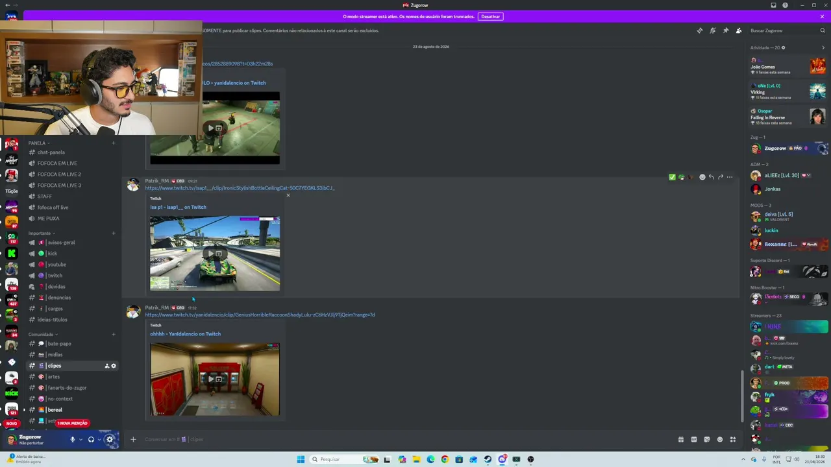Image resolution: width=831 pixels, height=467 pixels.
Task: Open the João Gomes activity card
Action: coord(788,66)
